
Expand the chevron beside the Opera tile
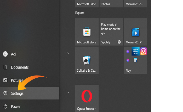coord(68,92)
